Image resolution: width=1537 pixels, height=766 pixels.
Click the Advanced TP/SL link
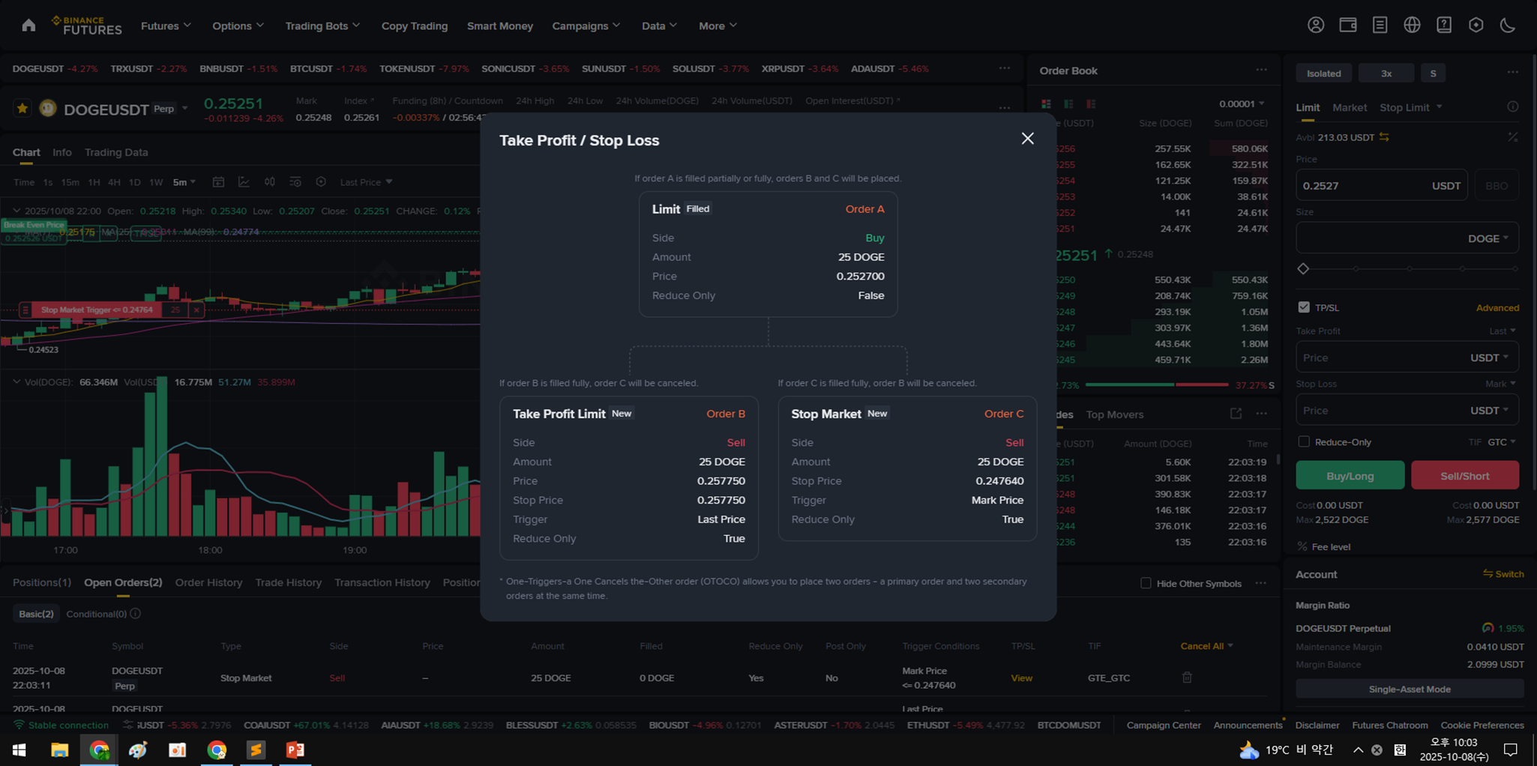pyautogui.click(x=1497, y=307)
